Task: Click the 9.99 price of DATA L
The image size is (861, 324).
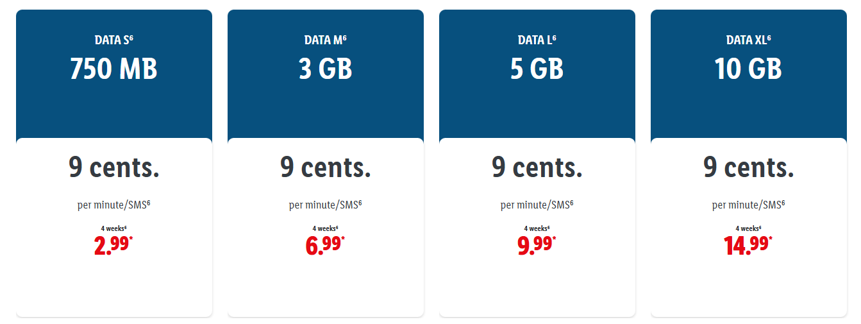Action: (x=537, y=246)
